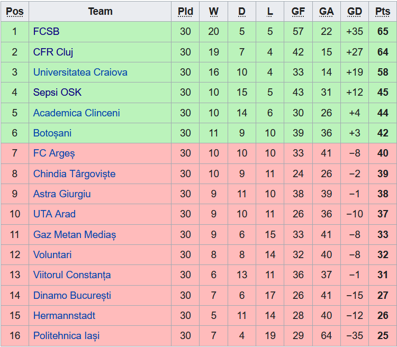The height and width of the screenshot is (347, 397).
Task: Select the Botoșani team link
Action: [52, 133]
